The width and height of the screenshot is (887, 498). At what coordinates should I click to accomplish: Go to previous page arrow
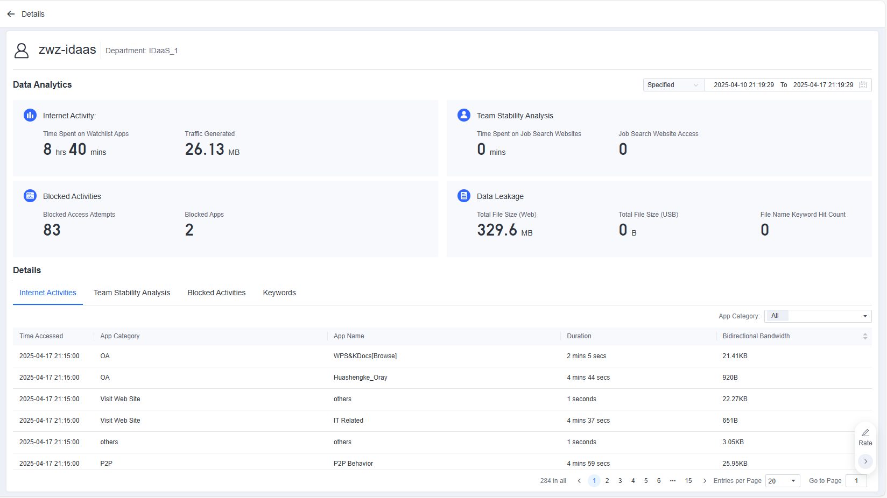(579, 481)
